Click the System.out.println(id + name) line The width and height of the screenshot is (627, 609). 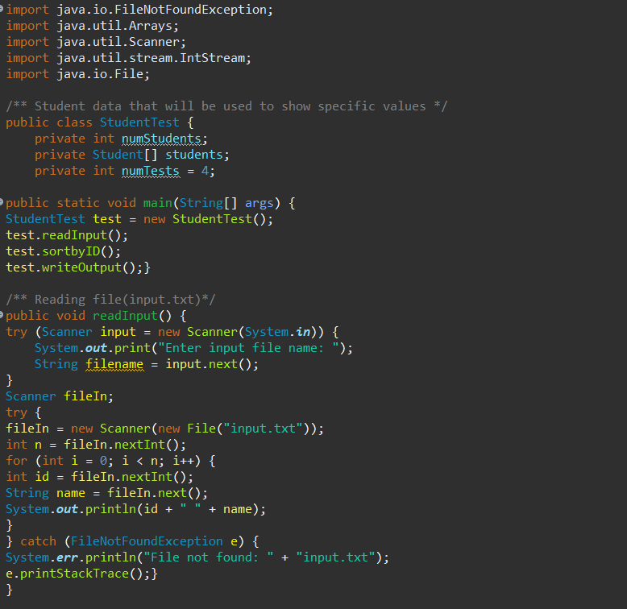[136, 509]
